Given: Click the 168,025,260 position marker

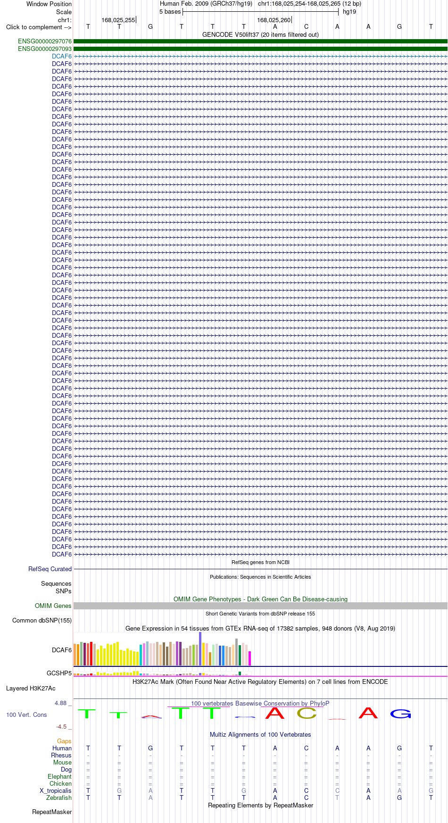Looking at the screenshot, I should pos(274,20).
